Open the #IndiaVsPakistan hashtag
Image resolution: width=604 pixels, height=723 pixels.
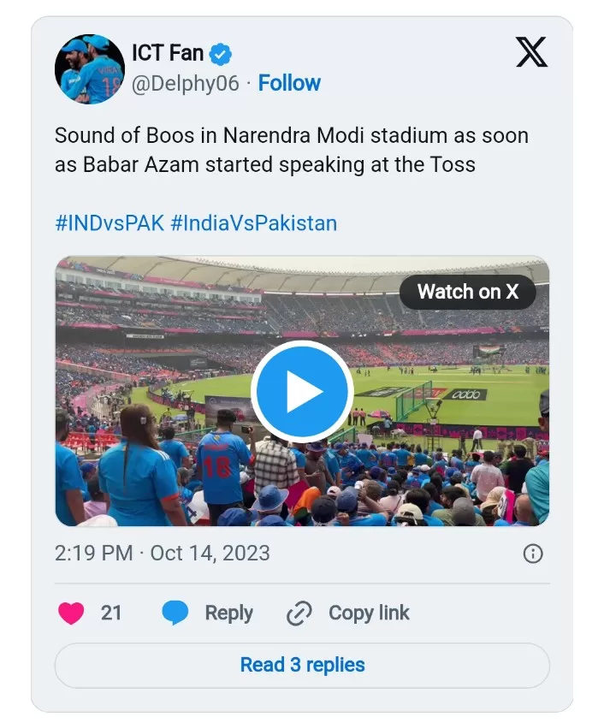coord(253,223)
